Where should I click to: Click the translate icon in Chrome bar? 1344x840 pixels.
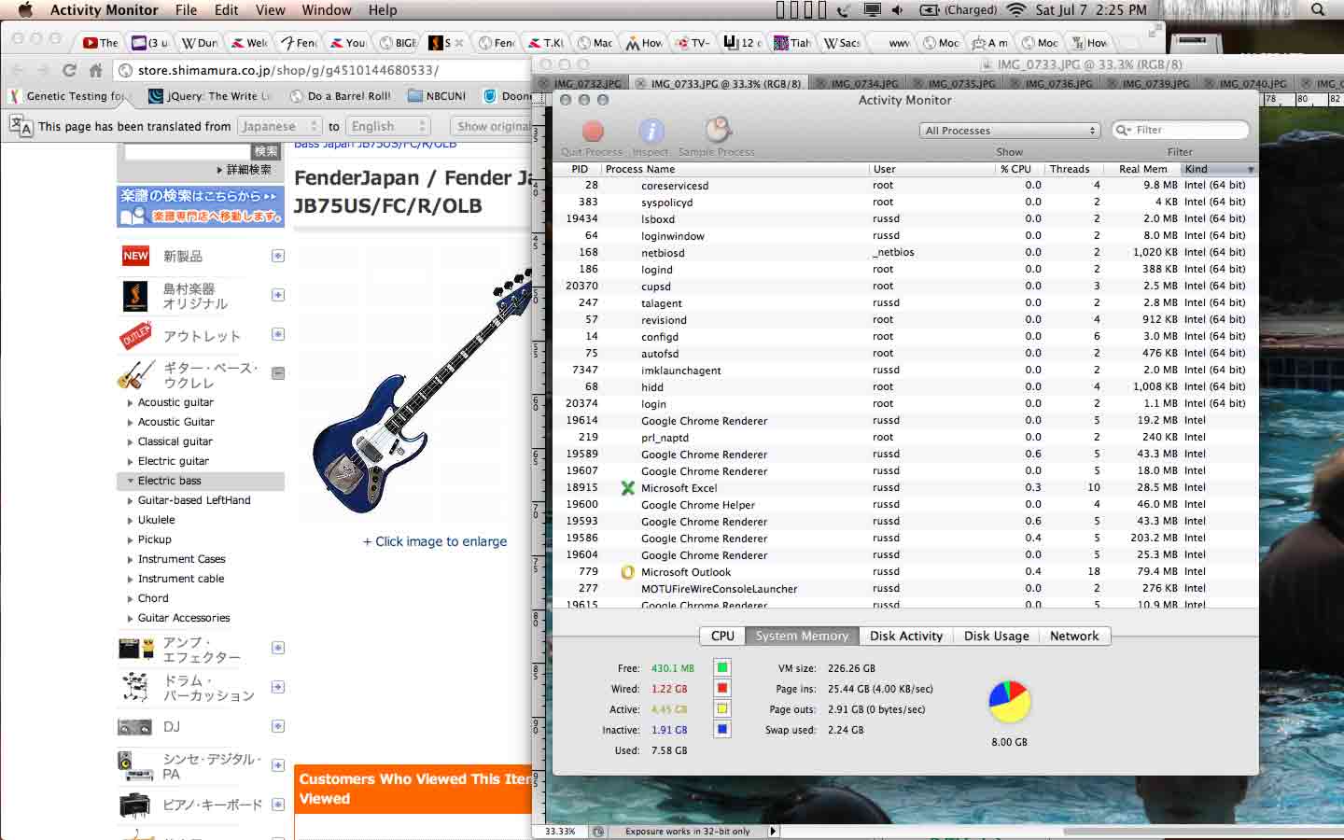pyautogui.click(x=20, y=125)
